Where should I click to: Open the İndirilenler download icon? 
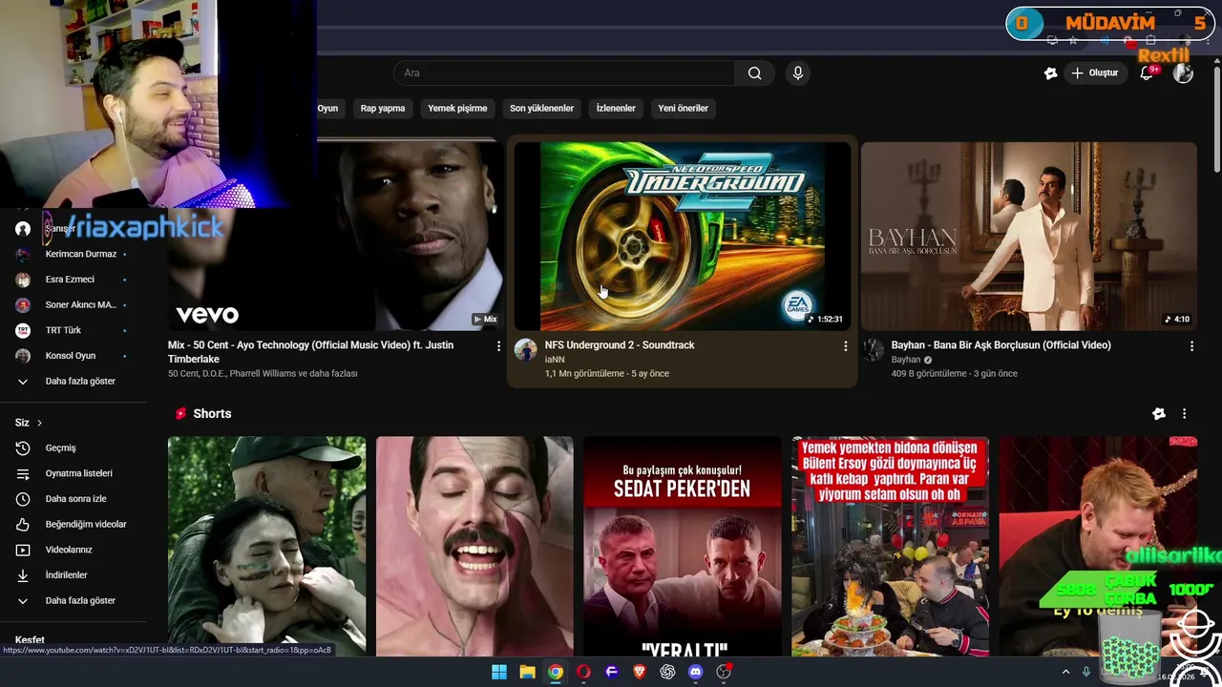tap(23, 575)
